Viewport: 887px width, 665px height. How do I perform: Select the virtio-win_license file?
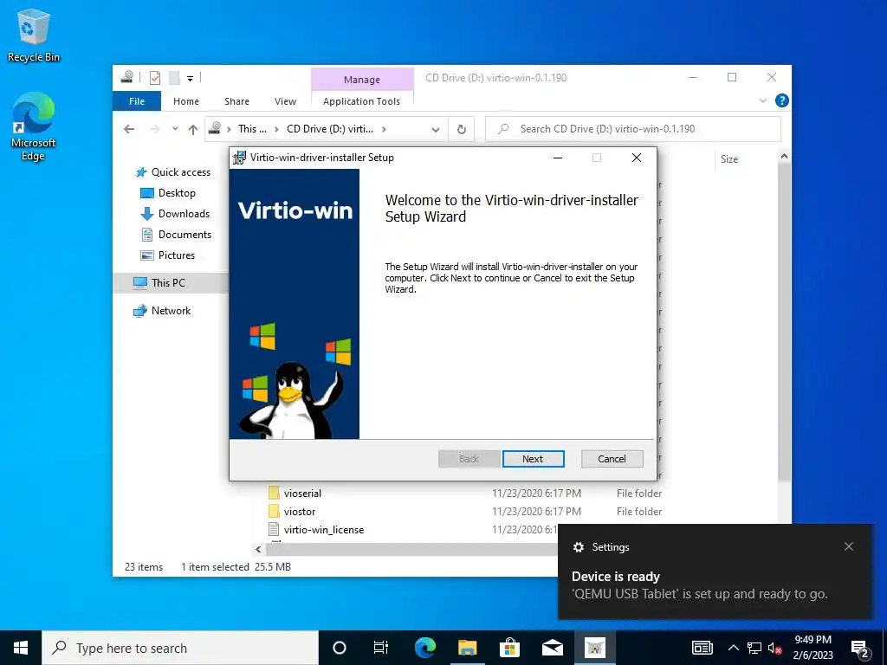[x=324, y=529]
